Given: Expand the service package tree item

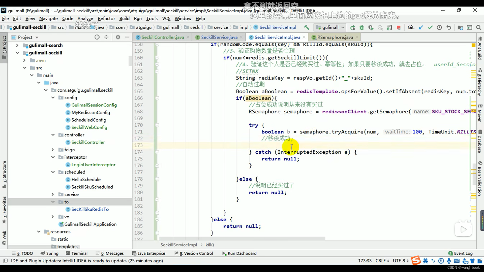Looking at the screenshot, I should pyautogui.click(x=53, y=194).
